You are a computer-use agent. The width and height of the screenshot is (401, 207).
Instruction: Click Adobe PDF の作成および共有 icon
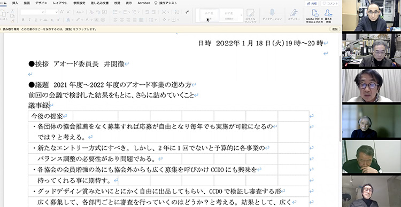[314, 16]
